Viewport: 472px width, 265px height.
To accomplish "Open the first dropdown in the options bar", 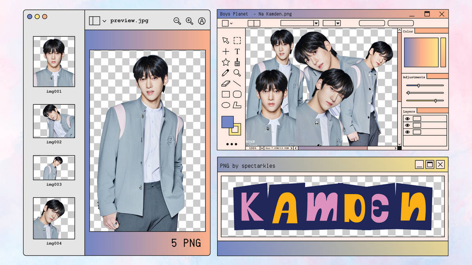I will point(299,23).
